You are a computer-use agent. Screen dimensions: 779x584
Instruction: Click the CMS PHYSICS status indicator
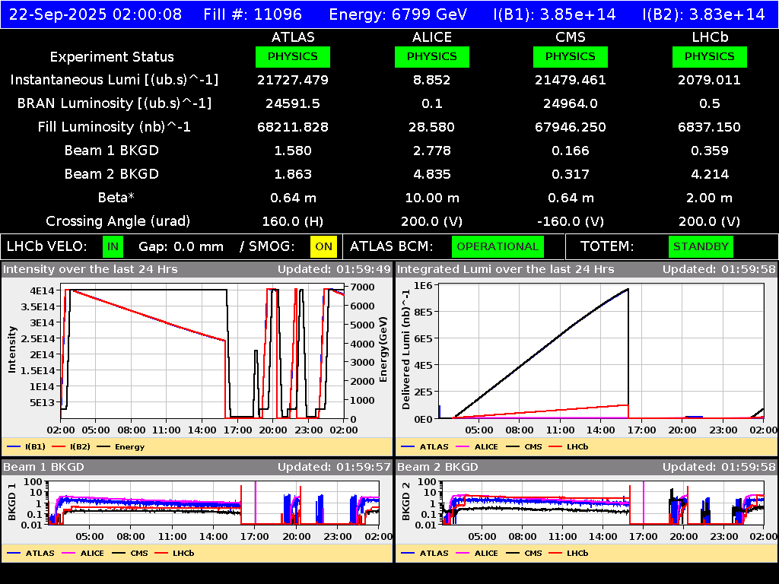tap(571, 56)
